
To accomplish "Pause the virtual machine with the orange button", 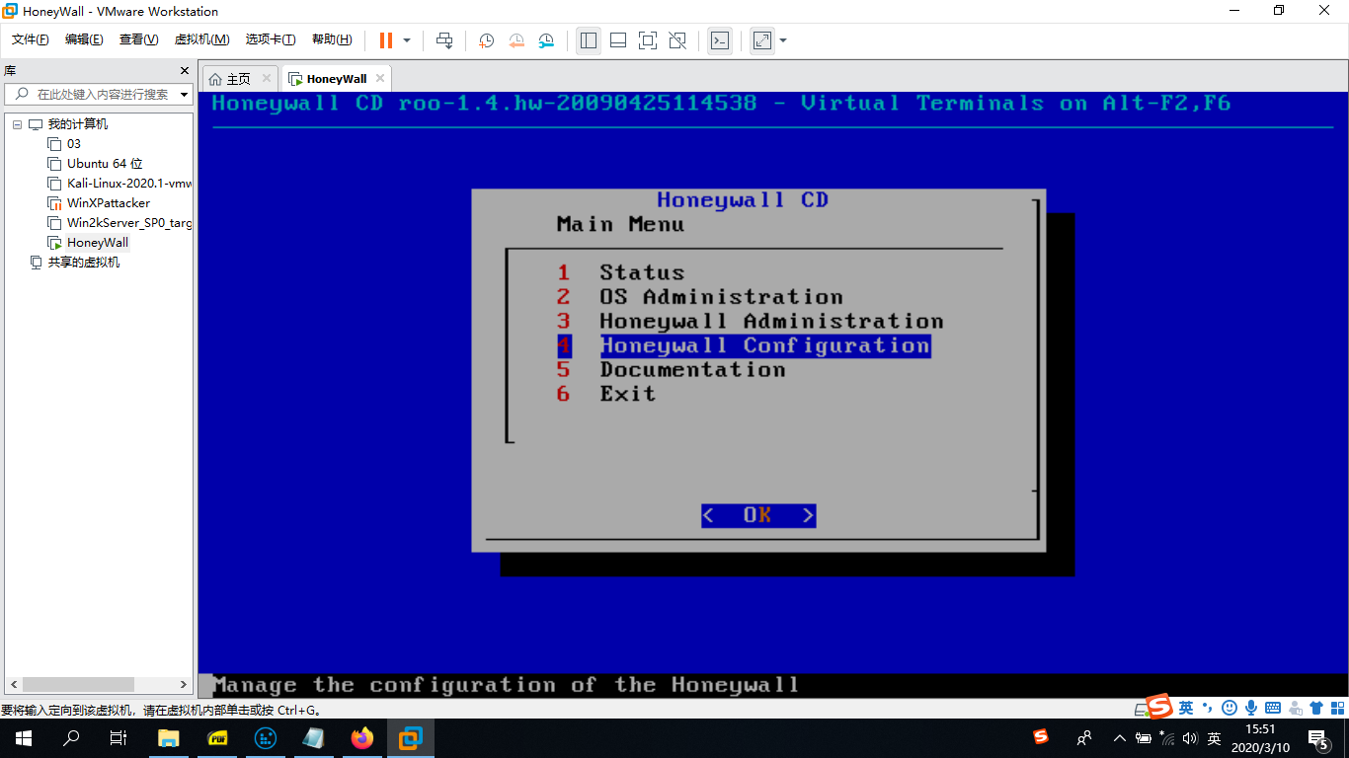I will pyautogui.click(x=386, y=40).
